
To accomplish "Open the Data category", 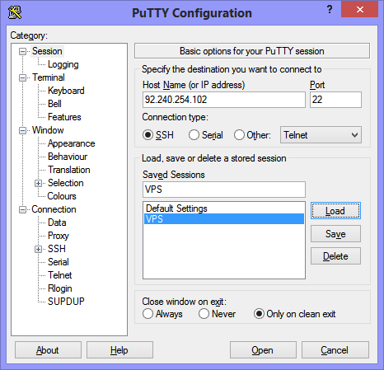I will (x=57, y=222).
